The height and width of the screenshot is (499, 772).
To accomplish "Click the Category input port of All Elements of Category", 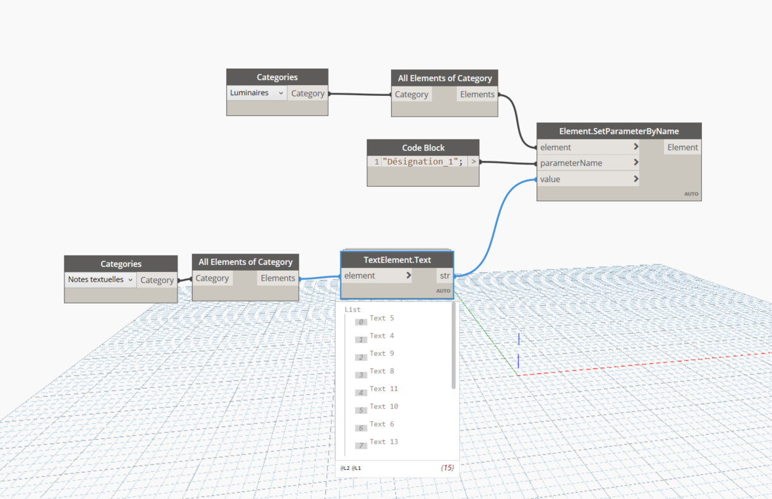I will tap(411, 94).
